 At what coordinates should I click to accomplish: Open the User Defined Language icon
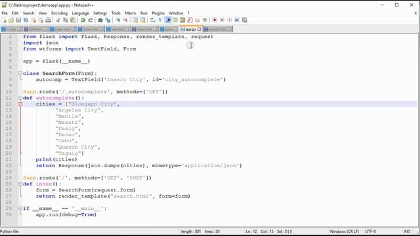point(175,20)
